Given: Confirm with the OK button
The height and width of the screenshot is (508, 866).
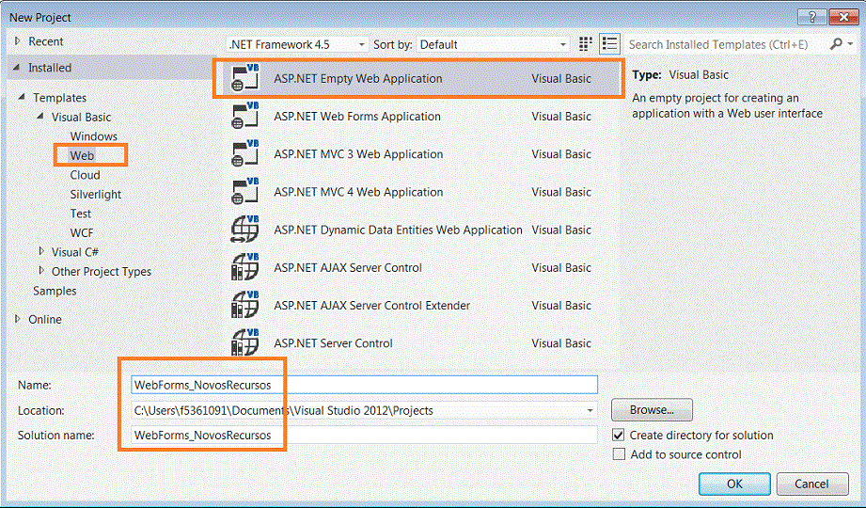Looking at the screenshot, I should tap(734, 484).
